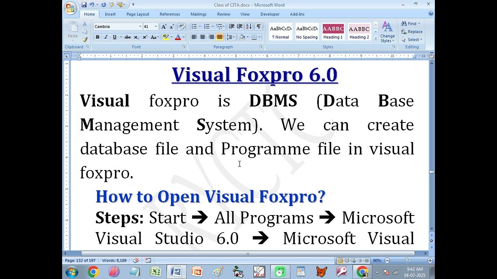Toggle superscript formatting
The height and width of the screenshot is (279, 497).
(x=145, y=37)
